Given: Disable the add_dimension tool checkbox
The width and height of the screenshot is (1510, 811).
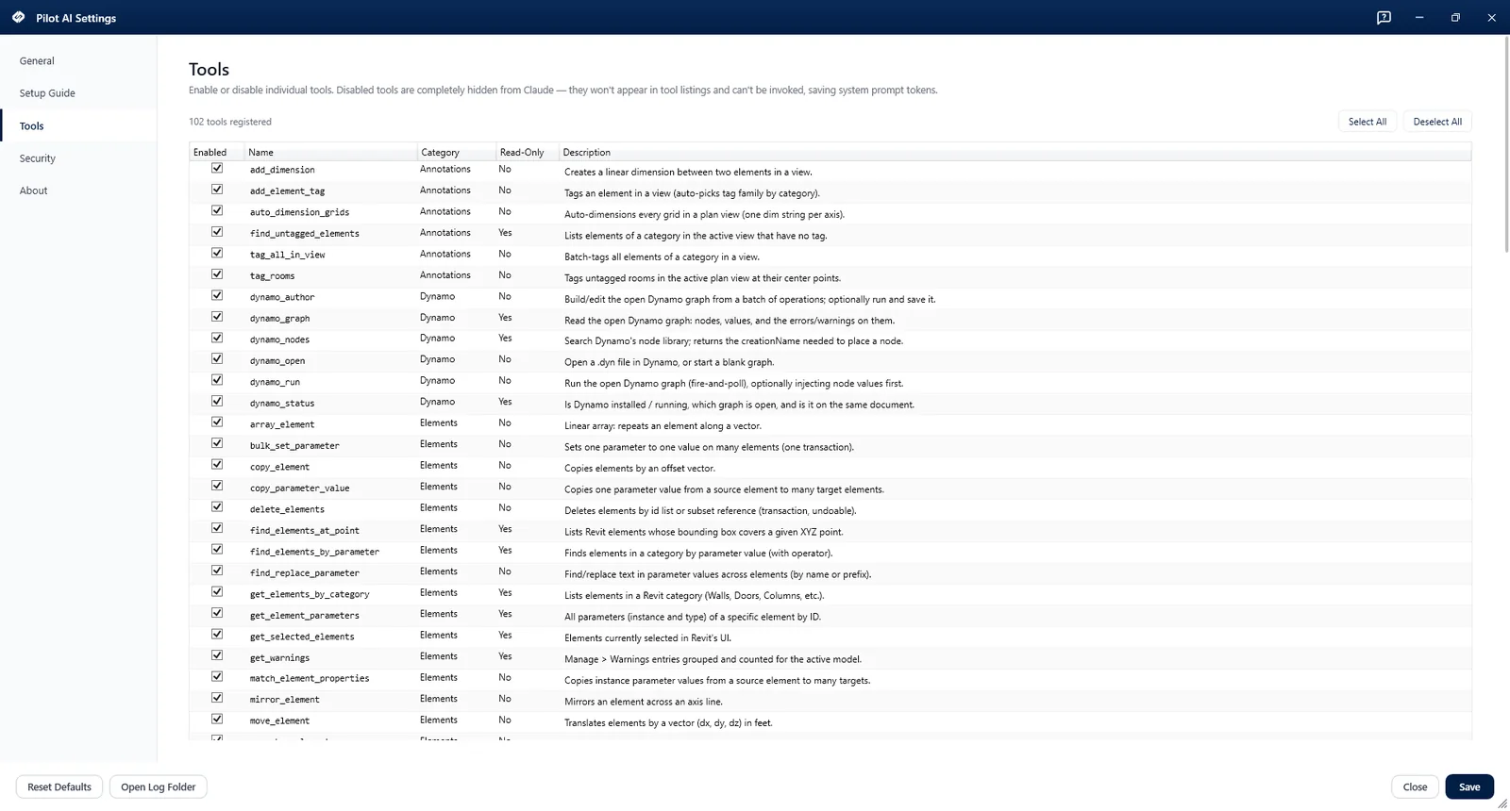Looking at the screenshot, I should point(217,168).
